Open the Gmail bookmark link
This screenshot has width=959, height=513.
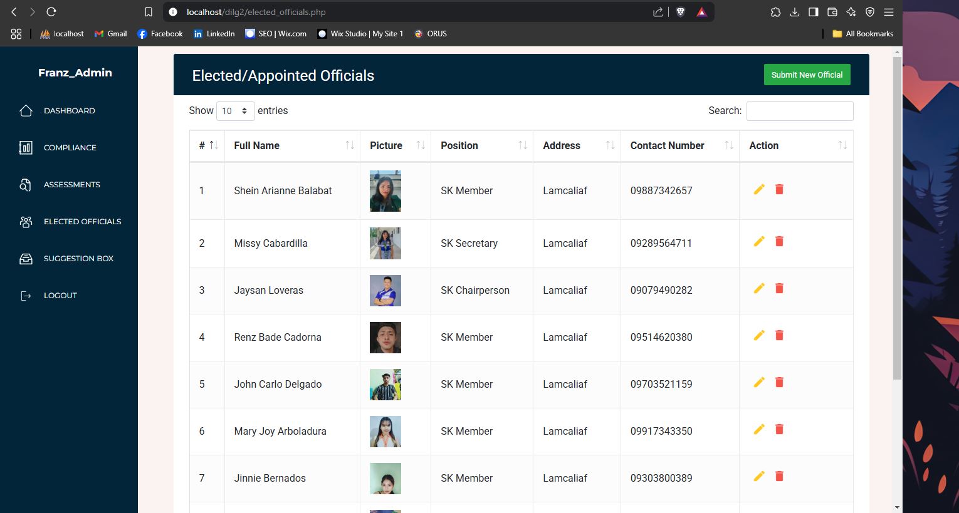pos(111,34)
